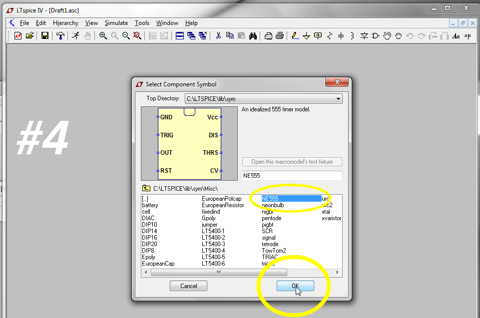Cascade windows using the toolbar icon
Screen dimensions: 480x318
coord(191,36)
